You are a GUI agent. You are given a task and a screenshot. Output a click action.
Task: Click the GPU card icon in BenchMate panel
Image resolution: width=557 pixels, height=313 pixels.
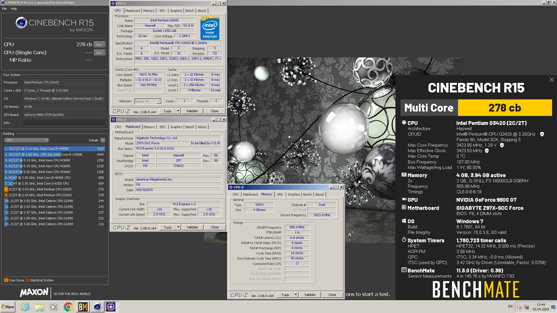[x=404, y=199]
